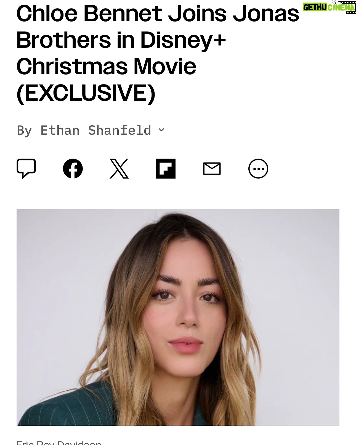356x445 pixels.
Task: Share via the Flipboard icon
Action: [x=166, y=168]
